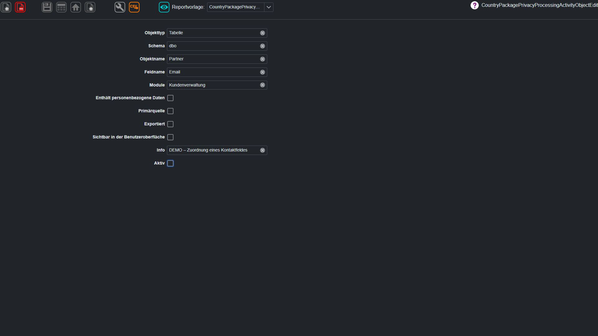Clear the Info field with its X

coord(263,150)
